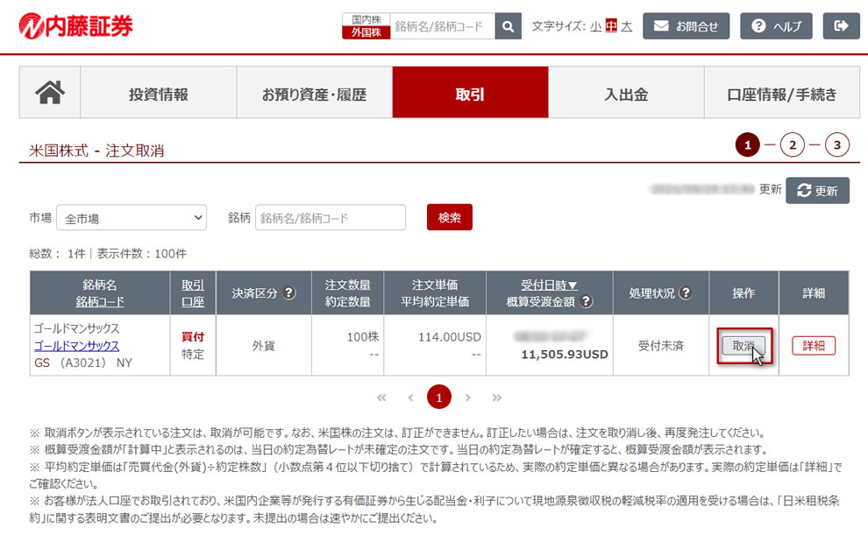Open help icon next to 決済区分
This screenshot has height=556, width=868.
[x=288, y=293]
